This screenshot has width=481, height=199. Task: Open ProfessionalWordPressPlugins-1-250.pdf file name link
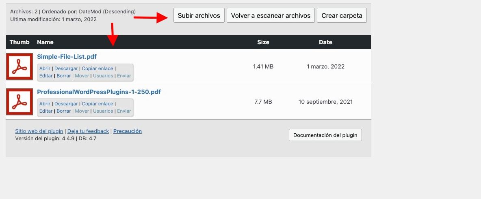[x=99, y=92]
